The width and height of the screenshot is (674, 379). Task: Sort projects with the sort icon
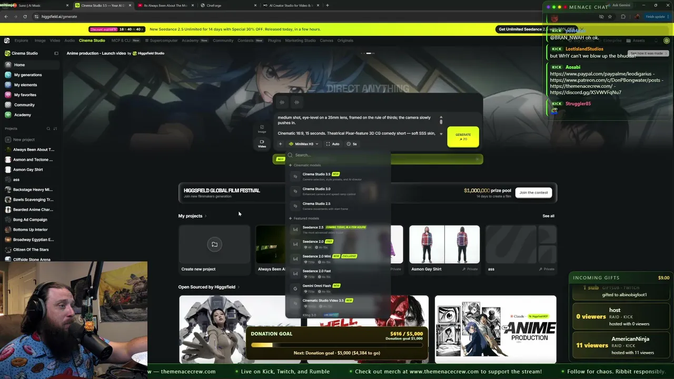(x=55, y=128)
